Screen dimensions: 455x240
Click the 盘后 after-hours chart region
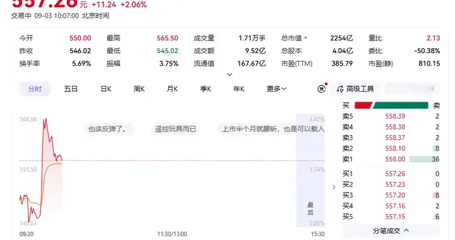310,171
